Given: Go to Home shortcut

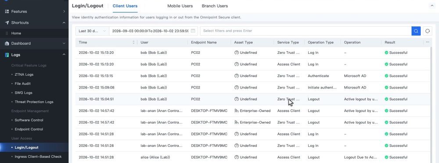Looking at the screenshot, I should coord(16,33).
